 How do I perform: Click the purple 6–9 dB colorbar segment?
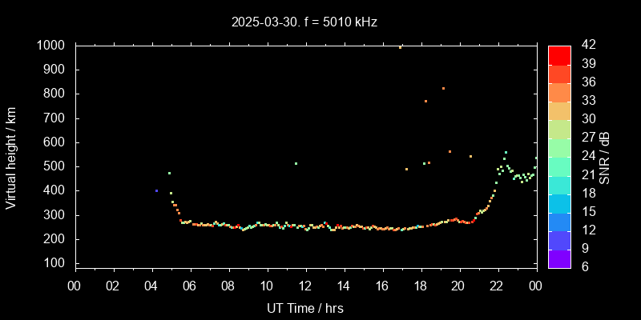pyautogui.click(x=559, y=258)
